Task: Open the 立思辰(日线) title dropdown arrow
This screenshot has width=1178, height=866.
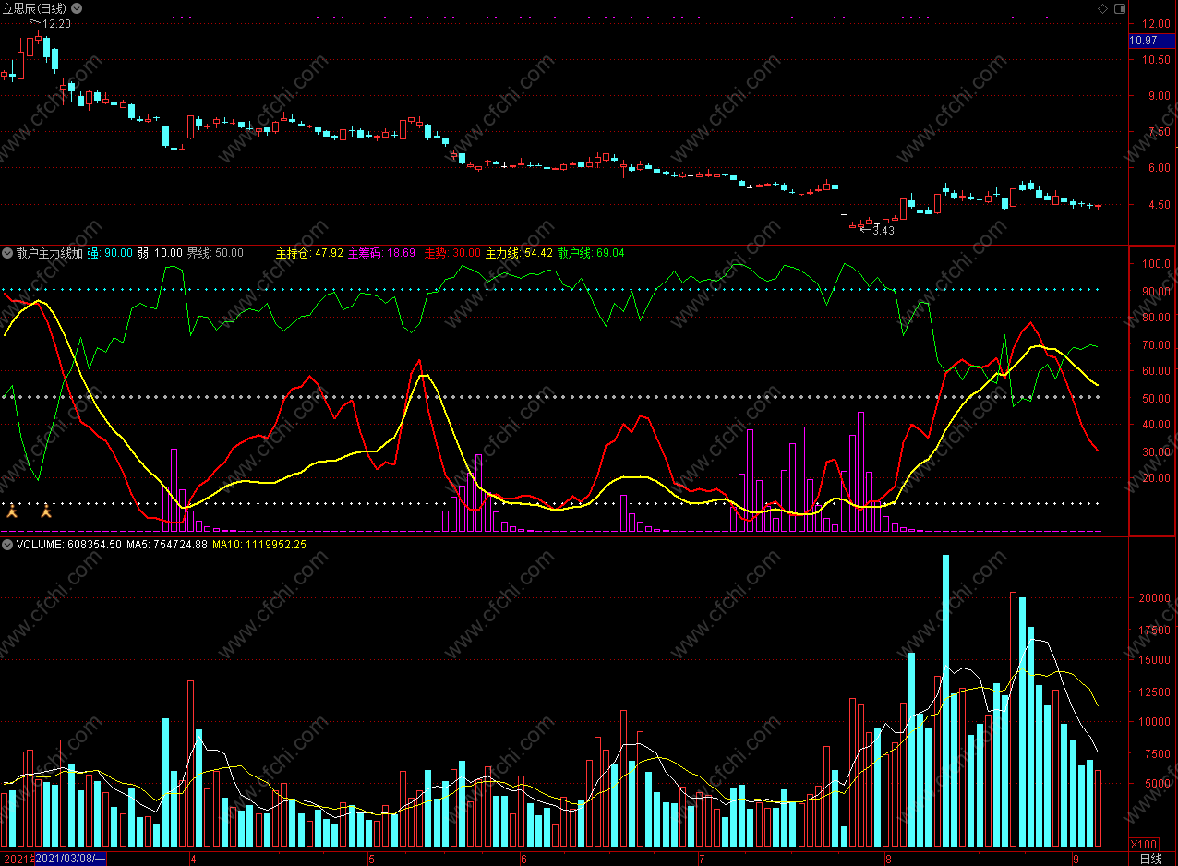Action: 77,8
